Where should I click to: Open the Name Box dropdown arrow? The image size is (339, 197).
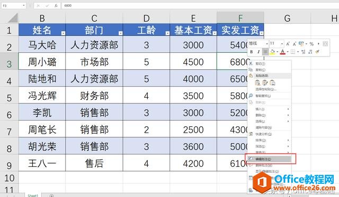point(23,6)
